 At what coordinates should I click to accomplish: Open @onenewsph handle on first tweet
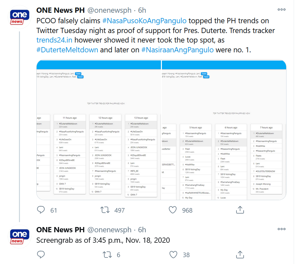point(109,10)
